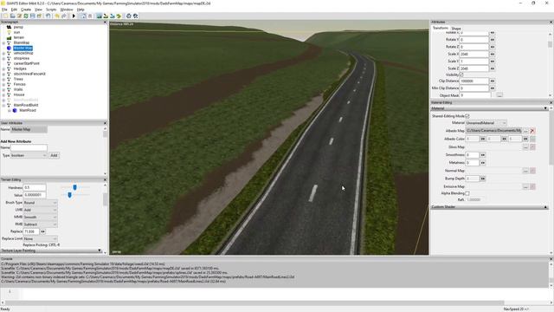
Task: Click the sun light bulb icon
Action: pos(9,32)
